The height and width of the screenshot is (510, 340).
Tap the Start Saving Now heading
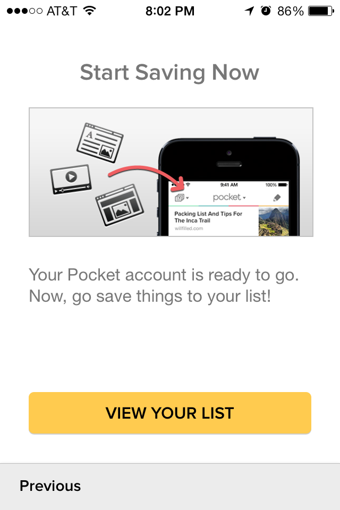tap(169, 73)
